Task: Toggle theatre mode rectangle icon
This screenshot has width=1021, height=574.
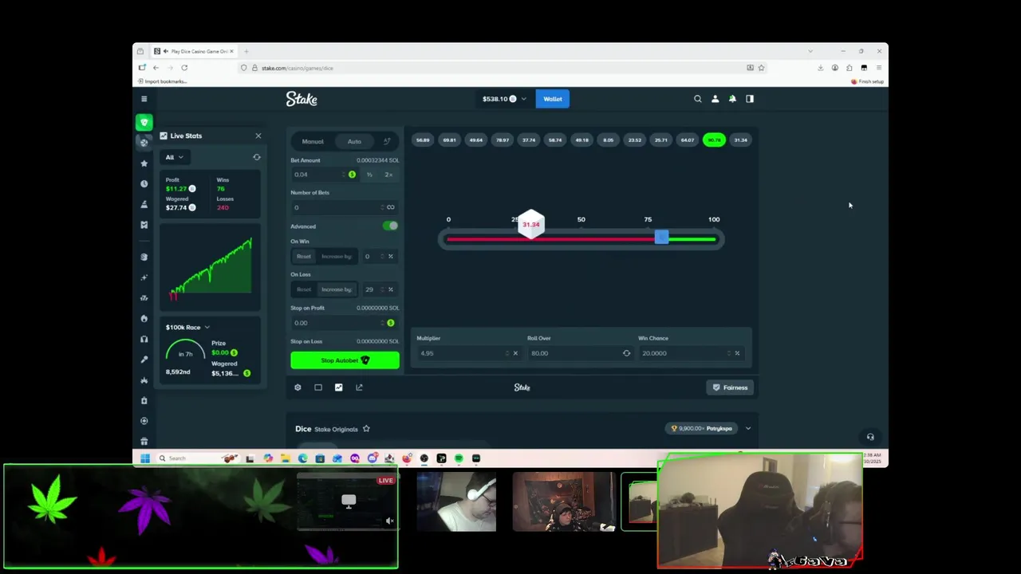Action: 318,387
